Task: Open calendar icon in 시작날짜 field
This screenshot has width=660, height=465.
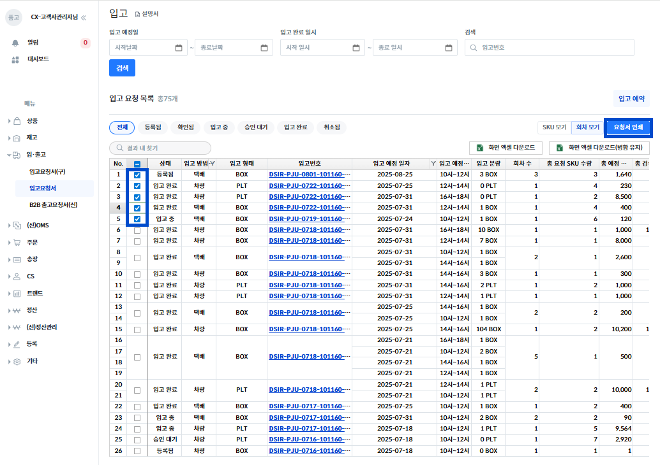Action: point(179,48)
